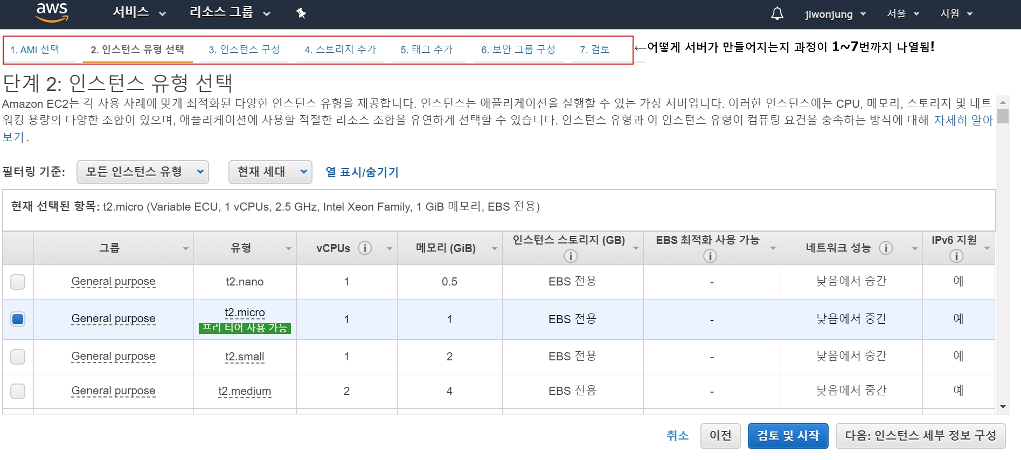Go to step 4. 스토리지 추가
The image size is (1021, 460).
[x=340, y=50]
